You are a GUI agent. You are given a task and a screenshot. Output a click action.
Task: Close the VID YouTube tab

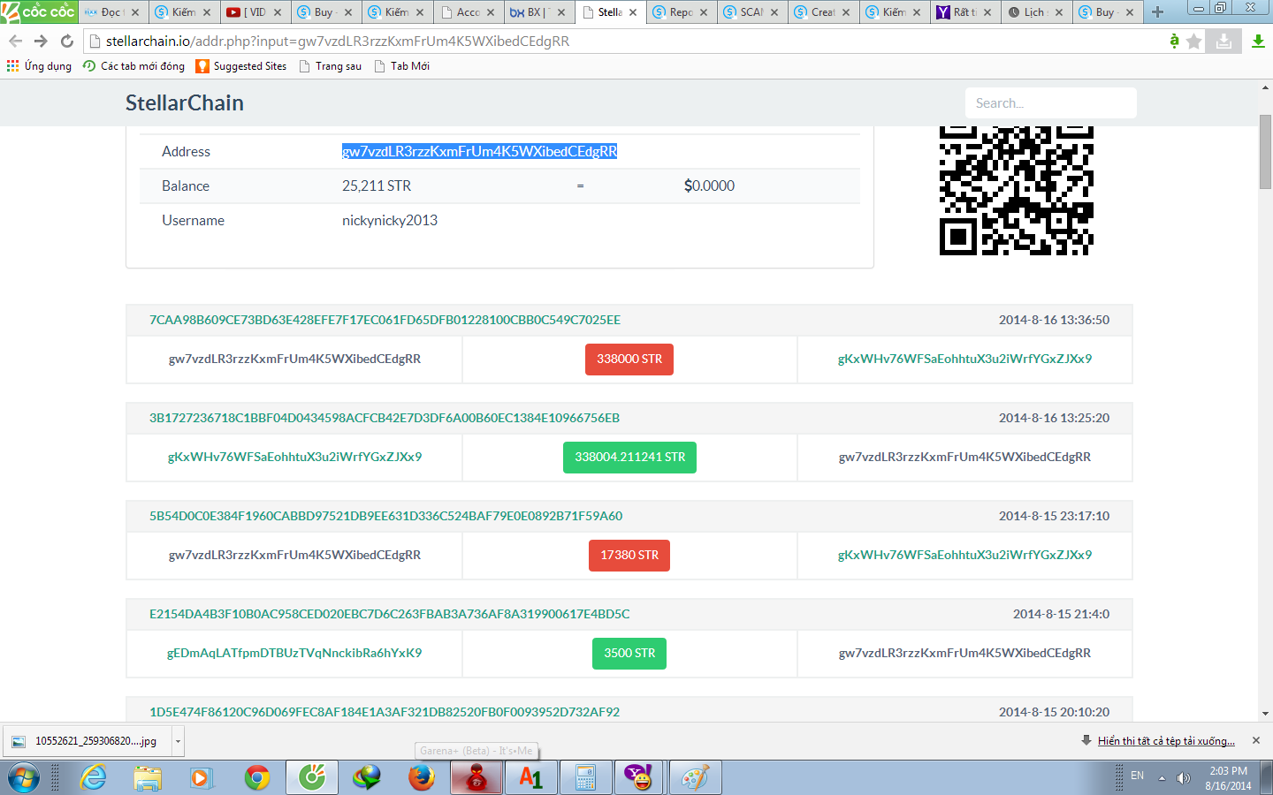coord(278,12)
